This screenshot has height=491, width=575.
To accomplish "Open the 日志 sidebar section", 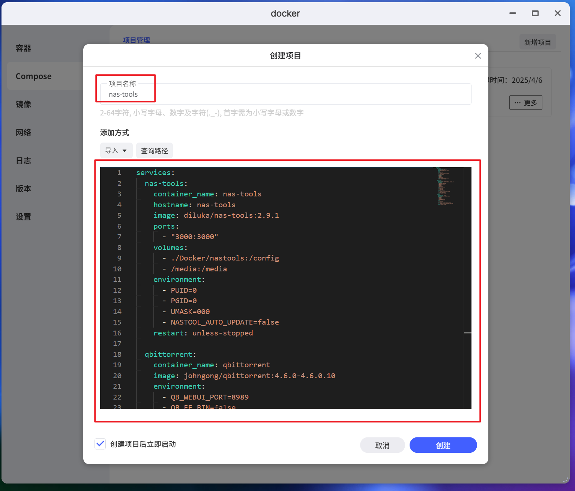I will (23, 160).
